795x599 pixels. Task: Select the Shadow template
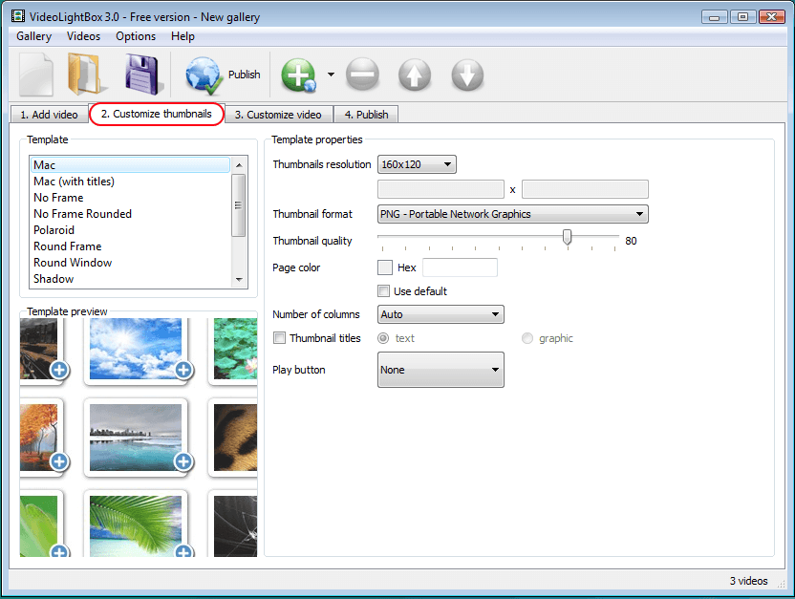131,279
